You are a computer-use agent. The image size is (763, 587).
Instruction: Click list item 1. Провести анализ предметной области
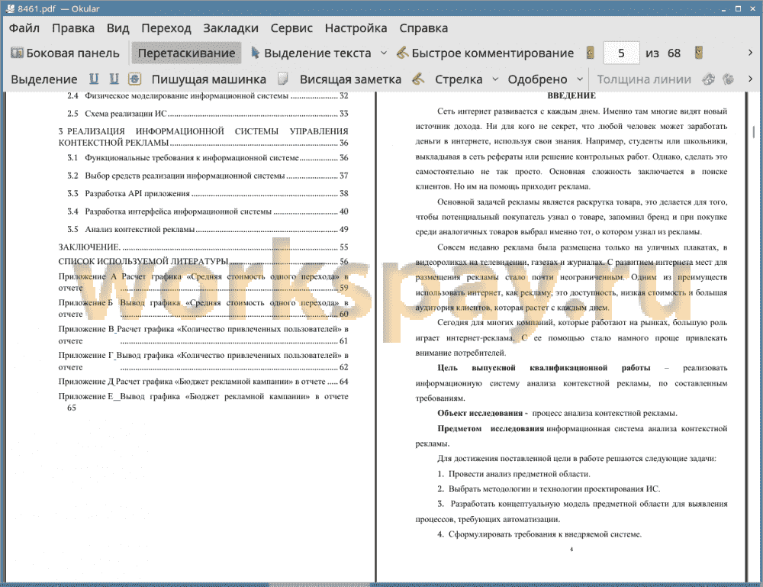[513, 474]
